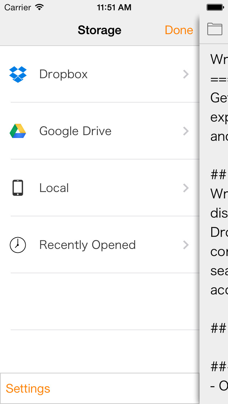Viewport: 228px width, 404px height.
Task: Open the folder icon in editor toolbar
Action: pos(215,29)
